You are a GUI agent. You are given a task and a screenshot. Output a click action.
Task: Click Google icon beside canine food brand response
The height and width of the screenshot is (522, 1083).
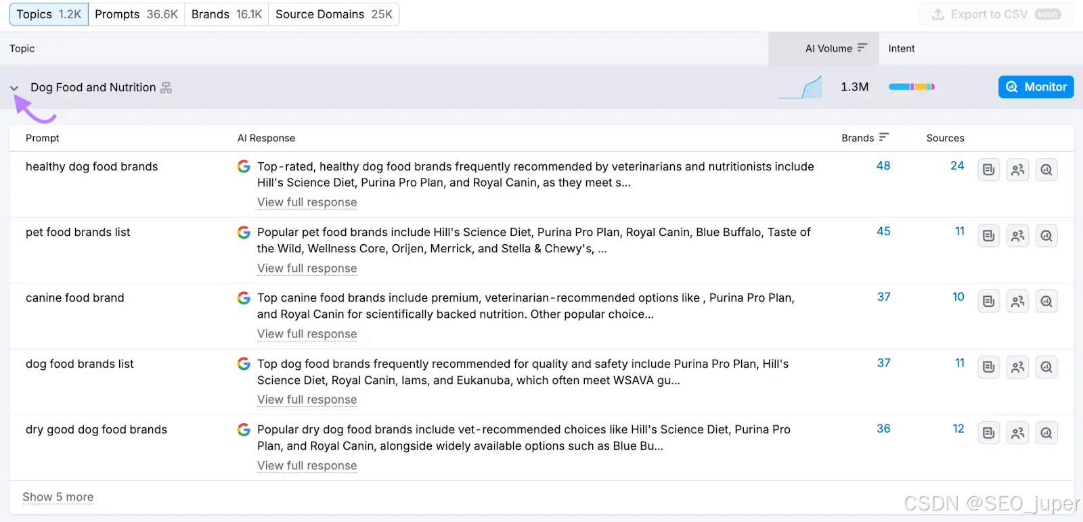tap(244, 298)
